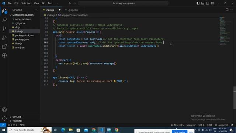236x133 pixels.
Task: Open user.json in the explorer
Action: (20, 48)
